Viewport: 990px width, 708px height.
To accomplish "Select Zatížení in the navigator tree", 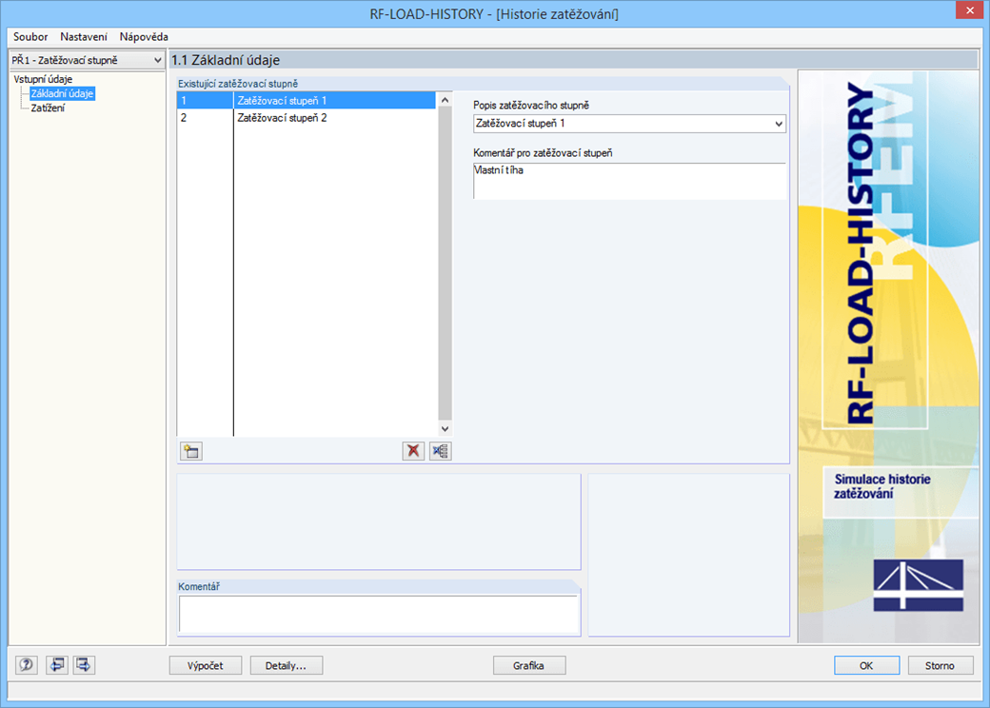I will [x=48, y=108].
